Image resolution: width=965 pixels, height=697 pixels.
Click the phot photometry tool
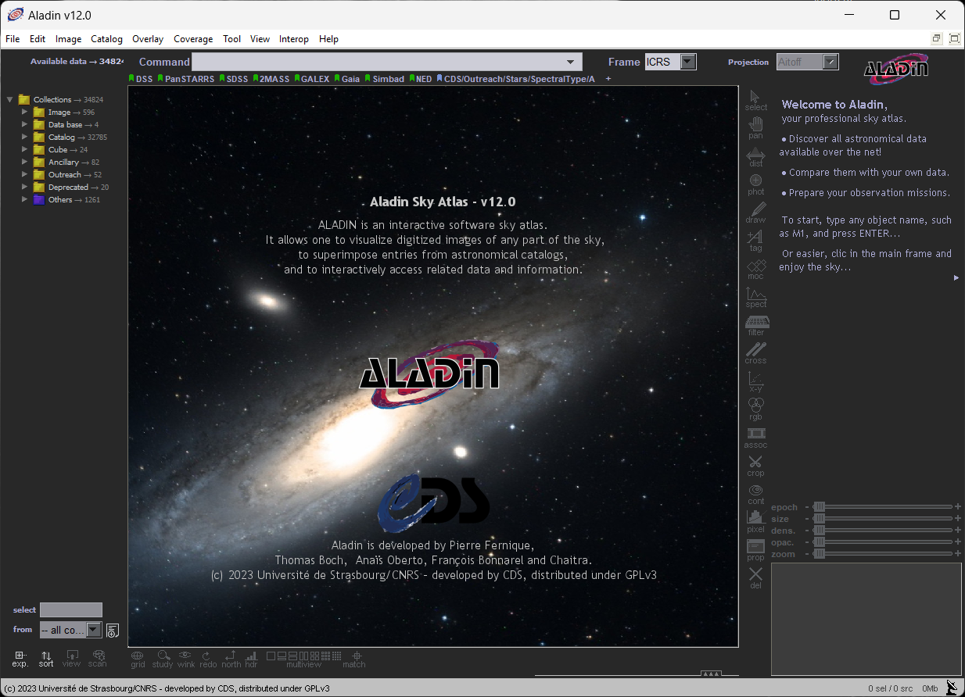coord(755,184)
